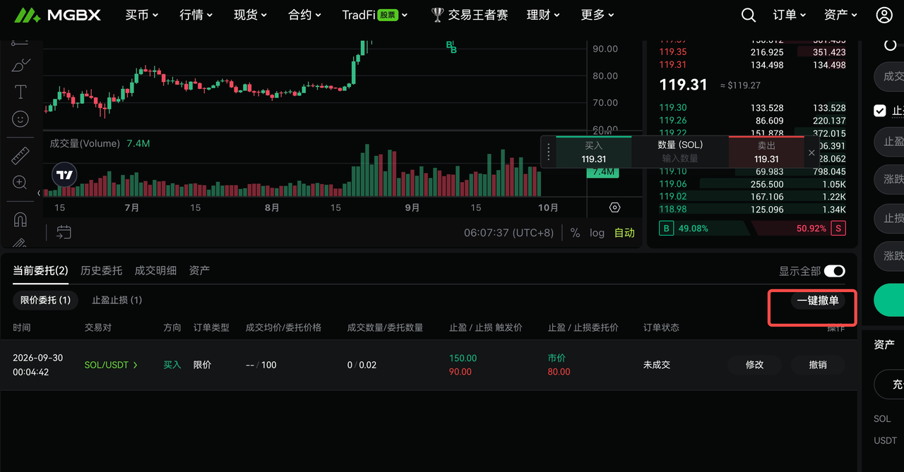Image resolution: width=904 pixels, height=472 pixels.
Task: Expand the 合约 menu
Action: pyautogui.click(x=305, y=15)
